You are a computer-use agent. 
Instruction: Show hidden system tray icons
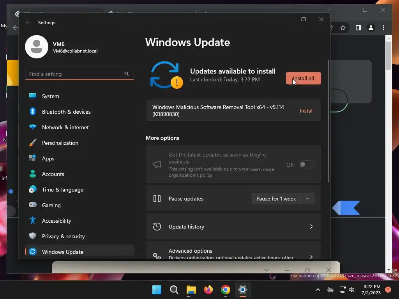(318, 290)
